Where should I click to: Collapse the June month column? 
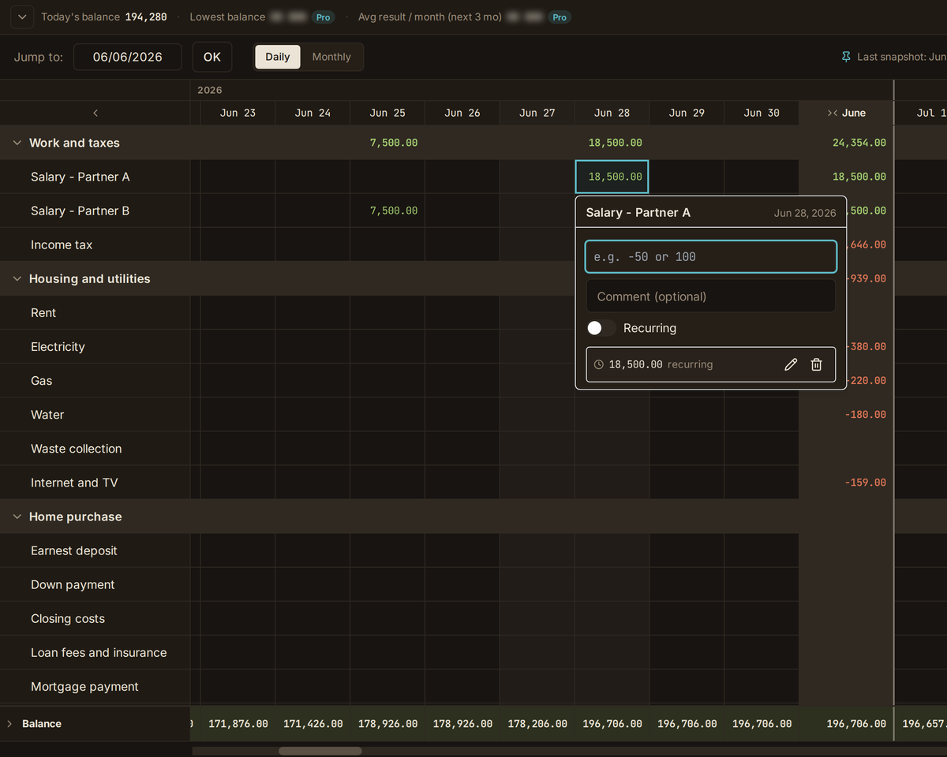tap(832, 113)
